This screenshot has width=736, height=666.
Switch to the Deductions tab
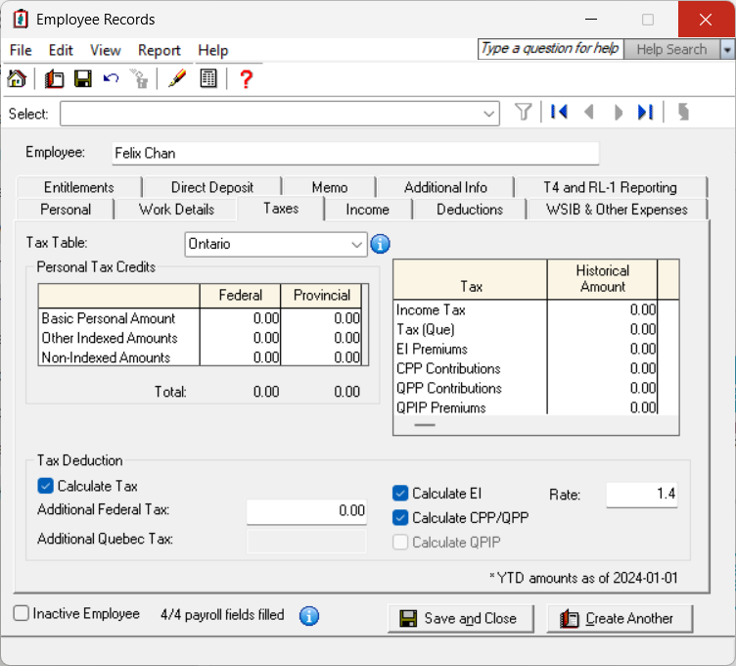(470, 210)
